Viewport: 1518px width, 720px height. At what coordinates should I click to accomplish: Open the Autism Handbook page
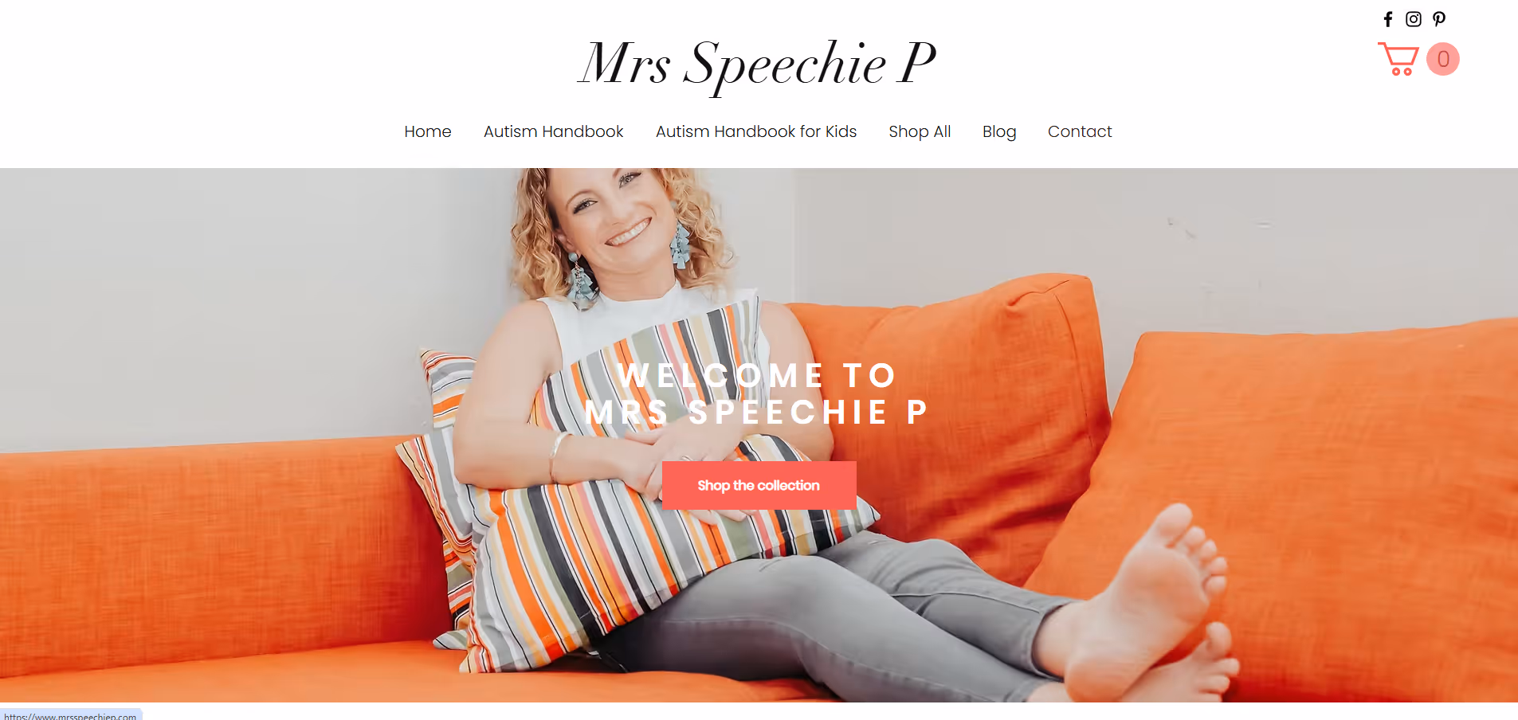tap(554, 131)
